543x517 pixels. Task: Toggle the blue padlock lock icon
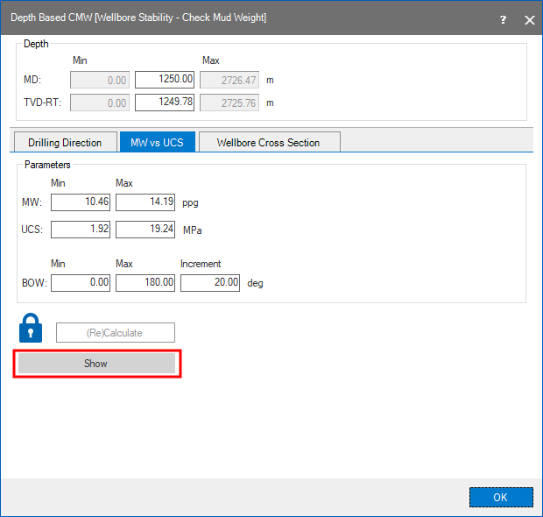coord(31,328)
